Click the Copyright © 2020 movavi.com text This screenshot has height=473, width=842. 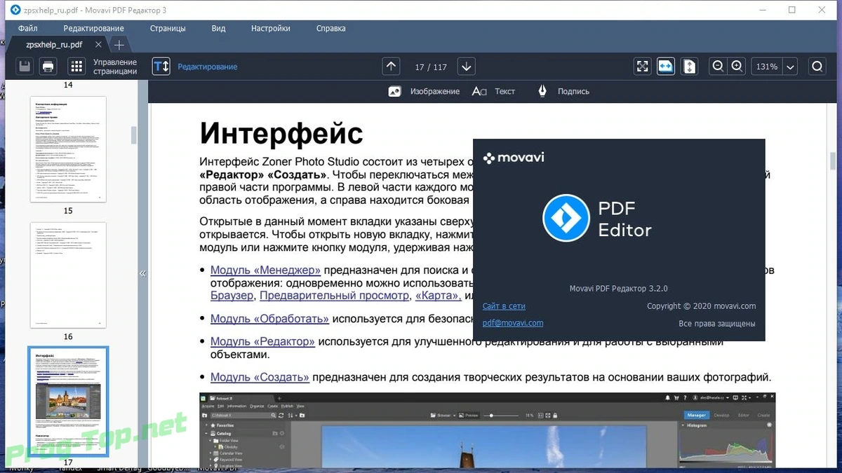coord(701,306)
